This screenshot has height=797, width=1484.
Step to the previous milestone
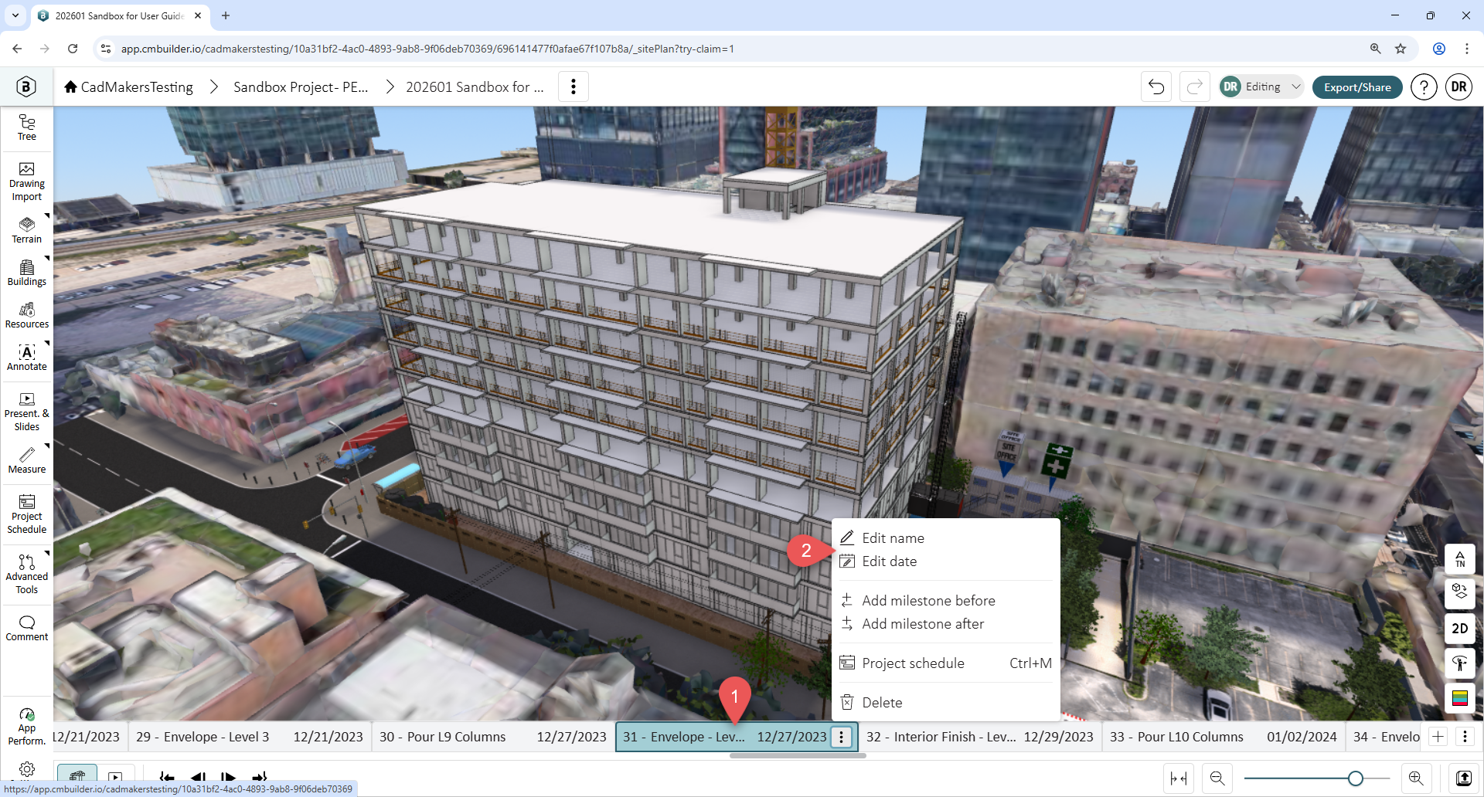[198, 777]
